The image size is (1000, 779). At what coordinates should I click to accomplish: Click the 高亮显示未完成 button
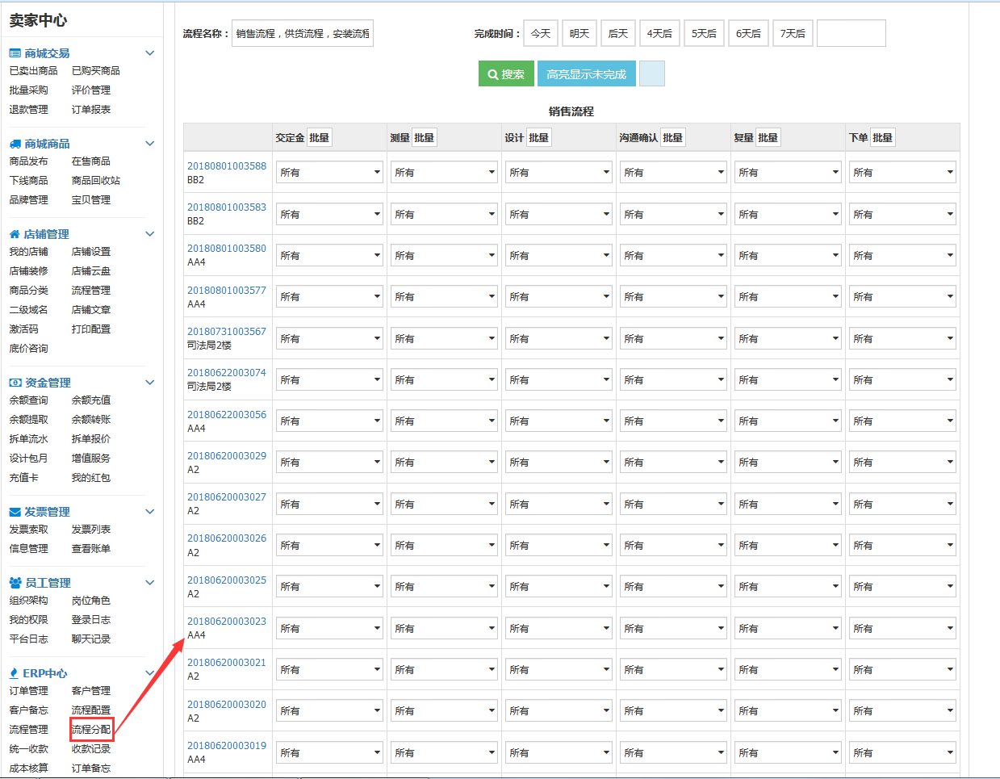(587, 73)
